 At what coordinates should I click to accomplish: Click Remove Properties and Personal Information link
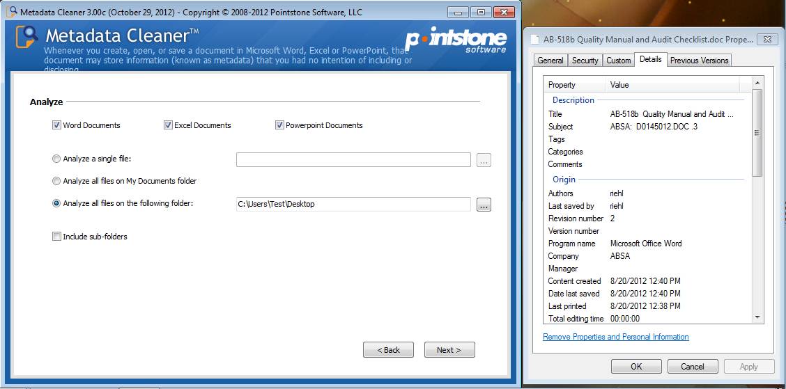point(615,337)
